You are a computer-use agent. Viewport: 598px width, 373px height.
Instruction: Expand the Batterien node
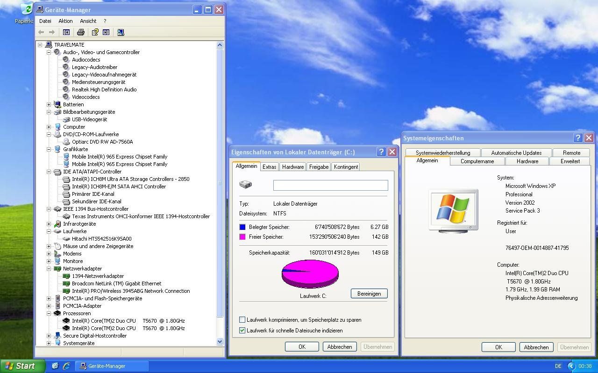click(x=49, y=104)
